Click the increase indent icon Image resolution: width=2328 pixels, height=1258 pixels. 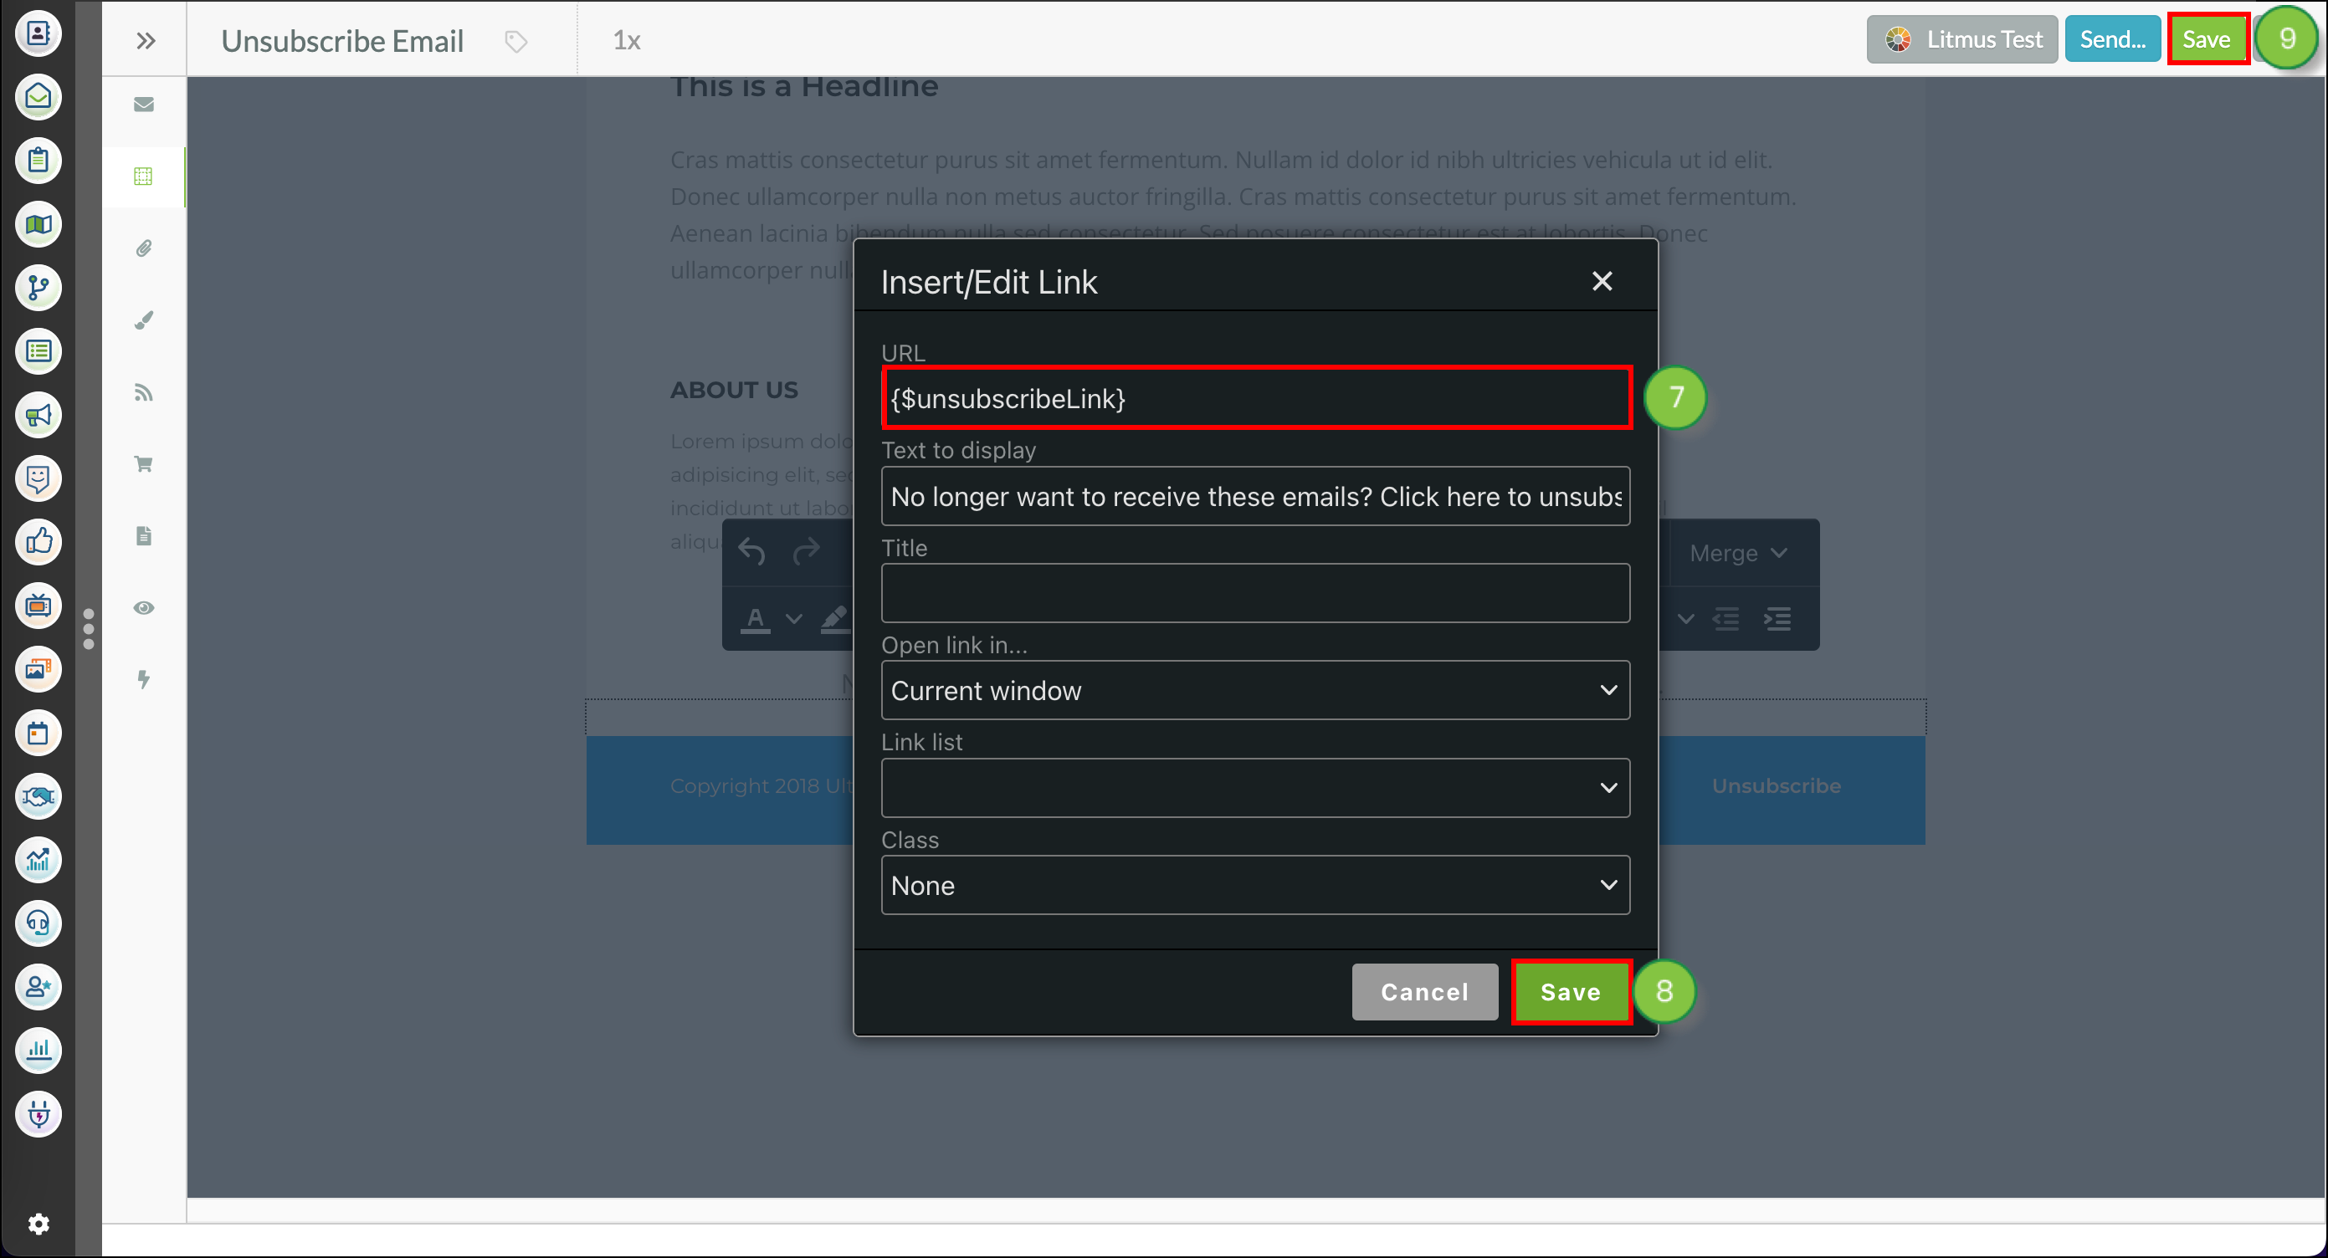1777,620
